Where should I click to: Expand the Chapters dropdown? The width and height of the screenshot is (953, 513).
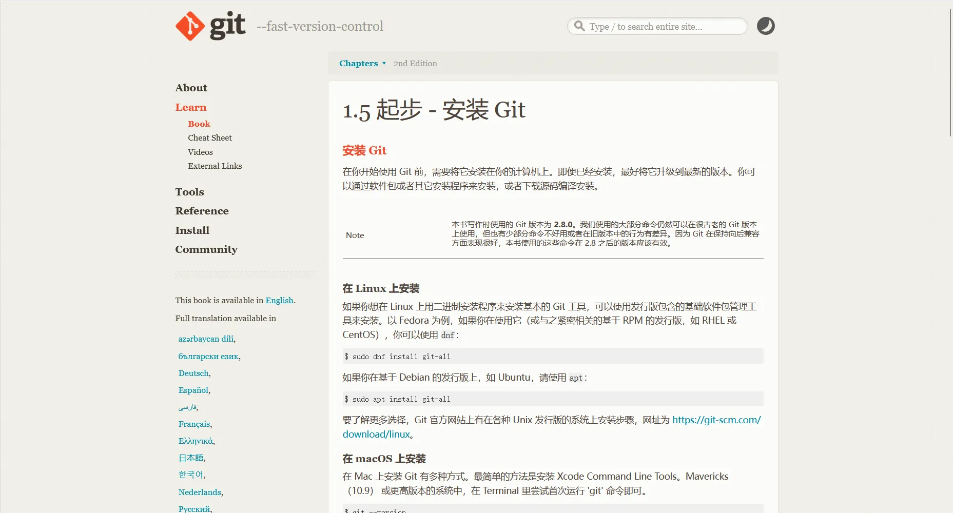[x=362, y=63]
